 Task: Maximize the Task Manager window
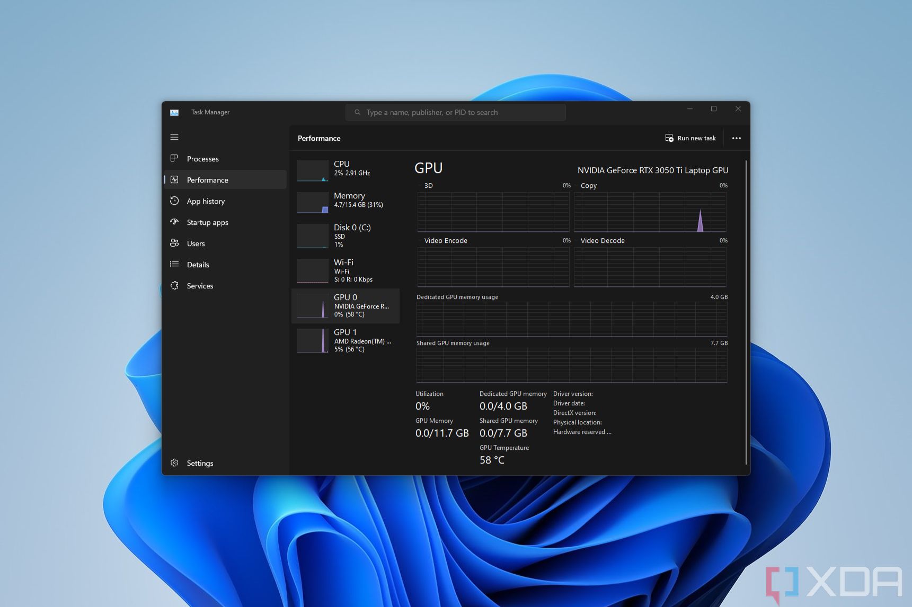[714, 109]
